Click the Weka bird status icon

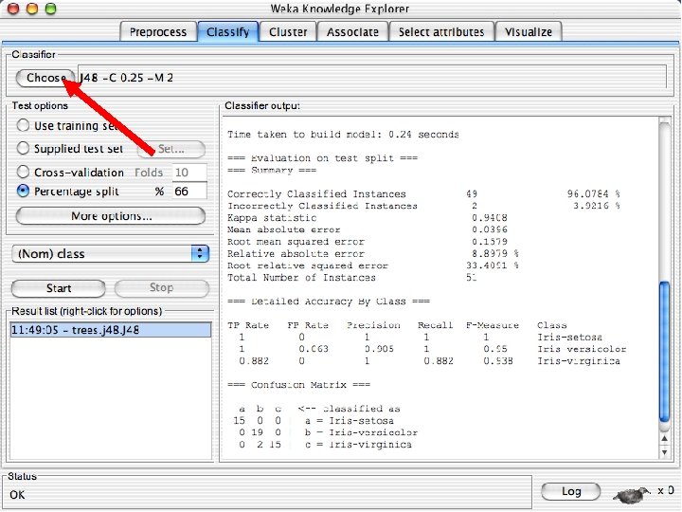point(631,494)
